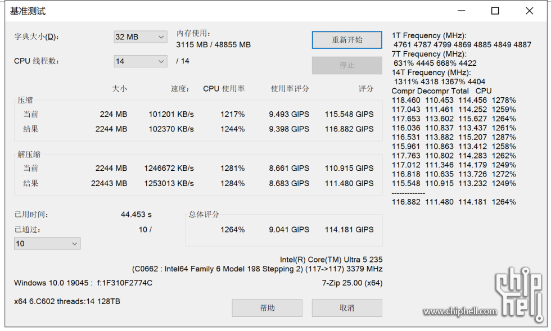Maximize the 基准测试 window
The width and height of the screenshot is (551, 331).
(495, 11)
